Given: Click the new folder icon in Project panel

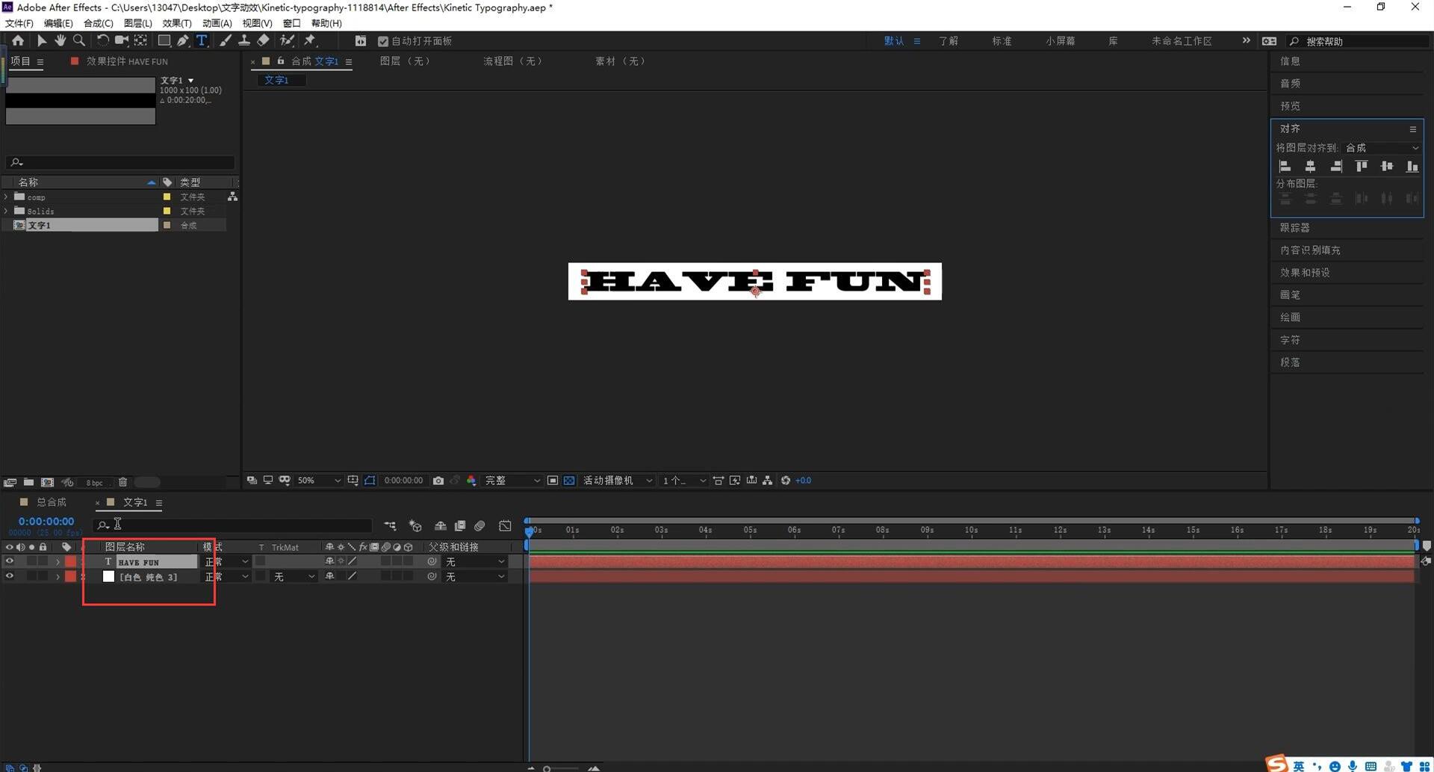Looking at the screenshot, I should 28,483.
